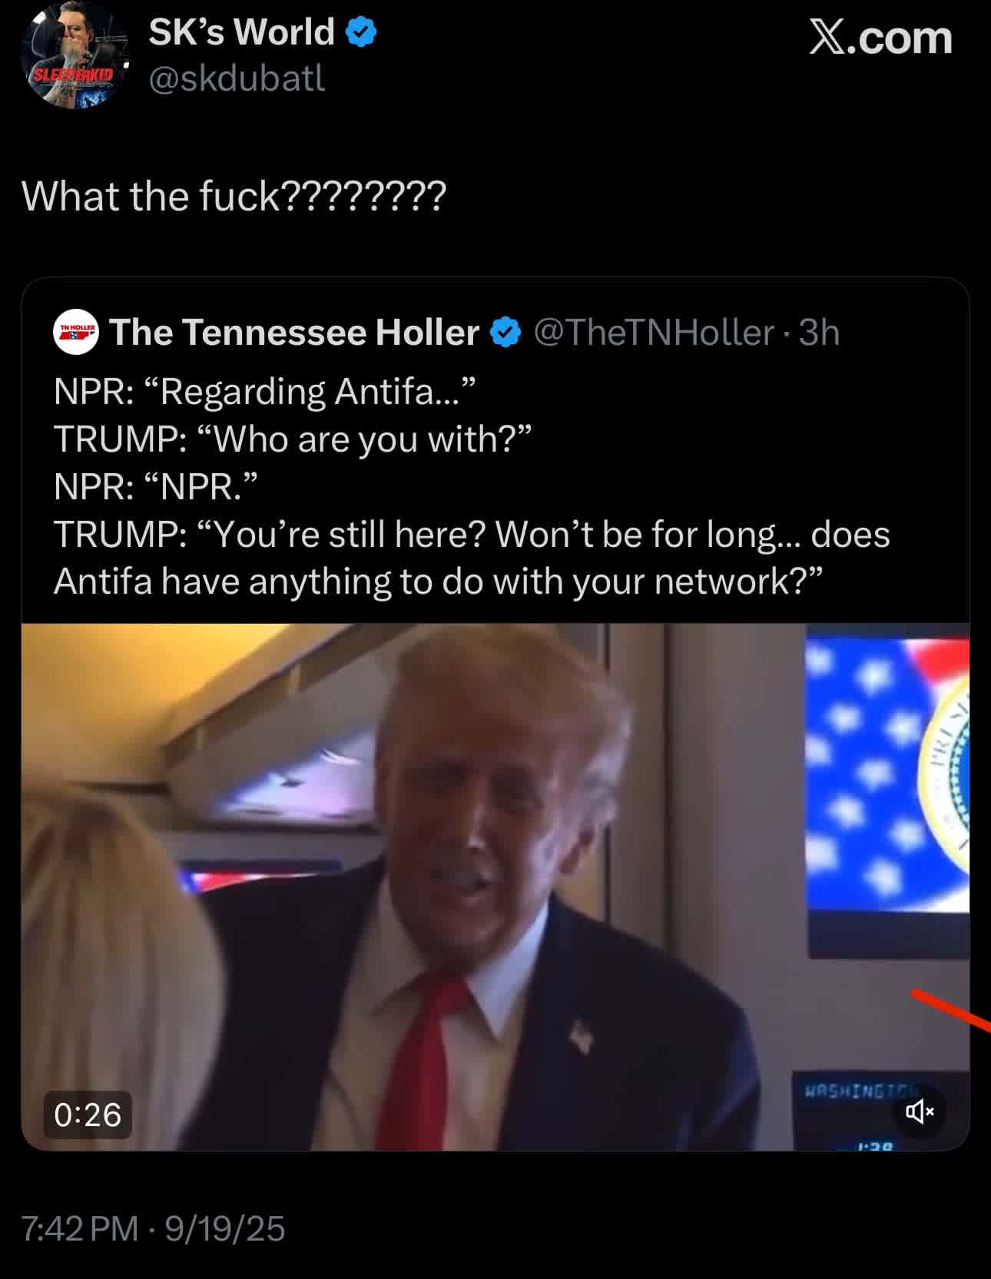Click the 9/19/25 date text
The width and height of the screenshot is (991, 1279).
tap(225, 1228)
